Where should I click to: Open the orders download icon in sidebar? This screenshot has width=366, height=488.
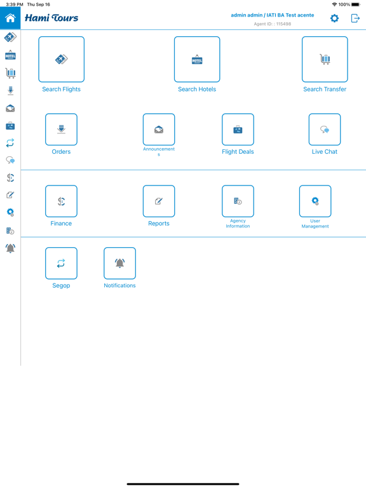coord(10,91)
